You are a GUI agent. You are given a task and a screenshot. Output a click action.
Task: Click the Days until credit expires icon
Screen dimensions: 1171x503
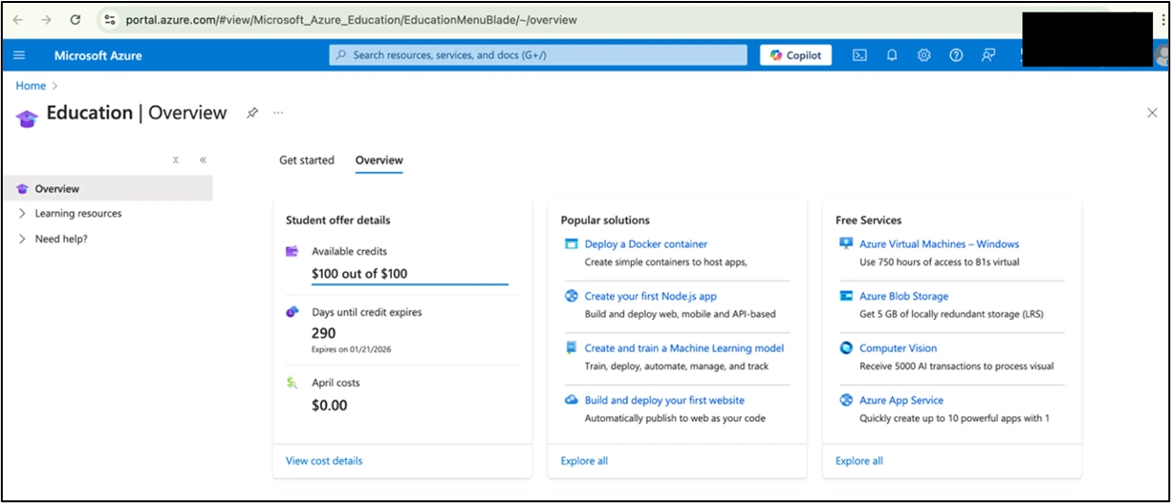point(293,312)
